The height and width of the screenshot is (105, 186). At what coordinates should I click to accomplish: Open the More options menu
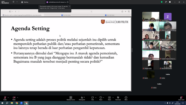click(x=126, y=98)
